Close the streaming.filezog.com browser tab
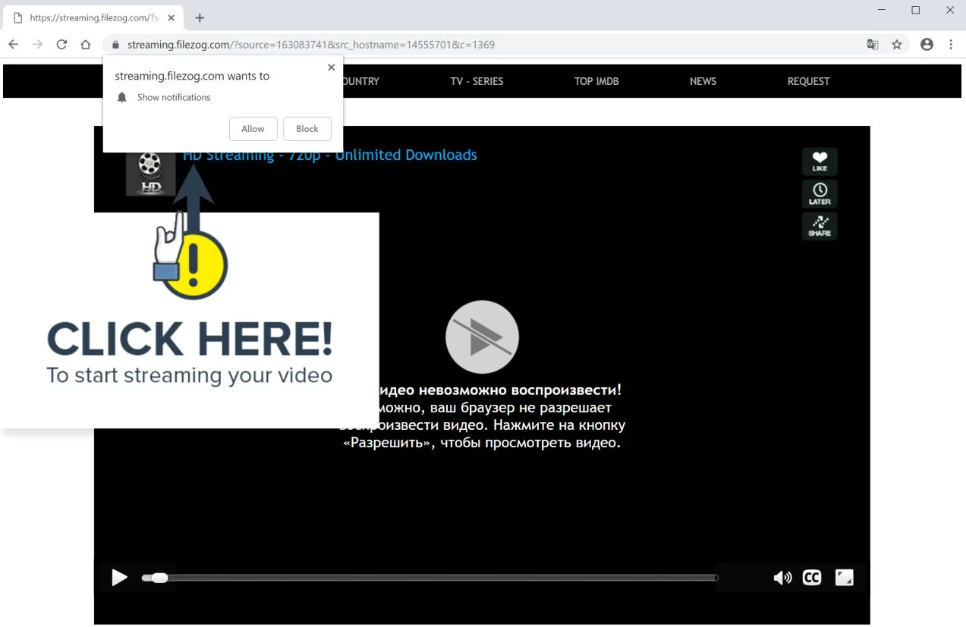Image resolution: width=966 pixels, height=627 pixels. (173, 17)
